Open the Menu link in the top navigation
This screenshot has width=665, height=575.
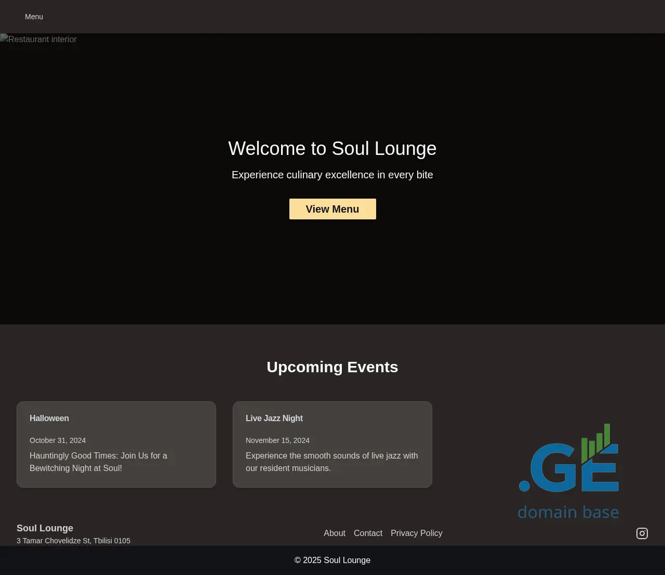pyautogui.click(x=34, y=17)
